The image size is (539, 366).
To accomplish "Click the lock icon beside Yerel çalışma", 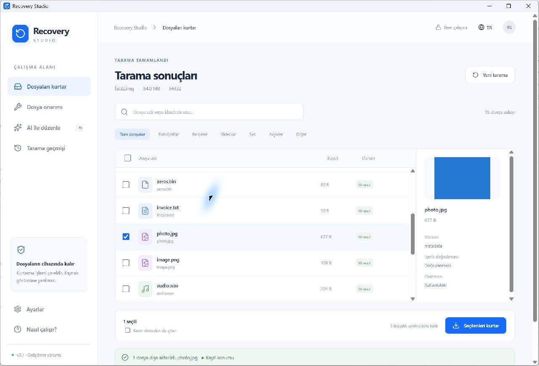I will pos(438,28).
